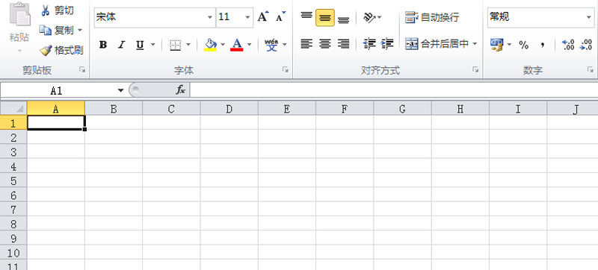Viewport: 598px width, 270px height.
Task: Select cell A1
Action: pyautogui.click(x=55, y=122)
